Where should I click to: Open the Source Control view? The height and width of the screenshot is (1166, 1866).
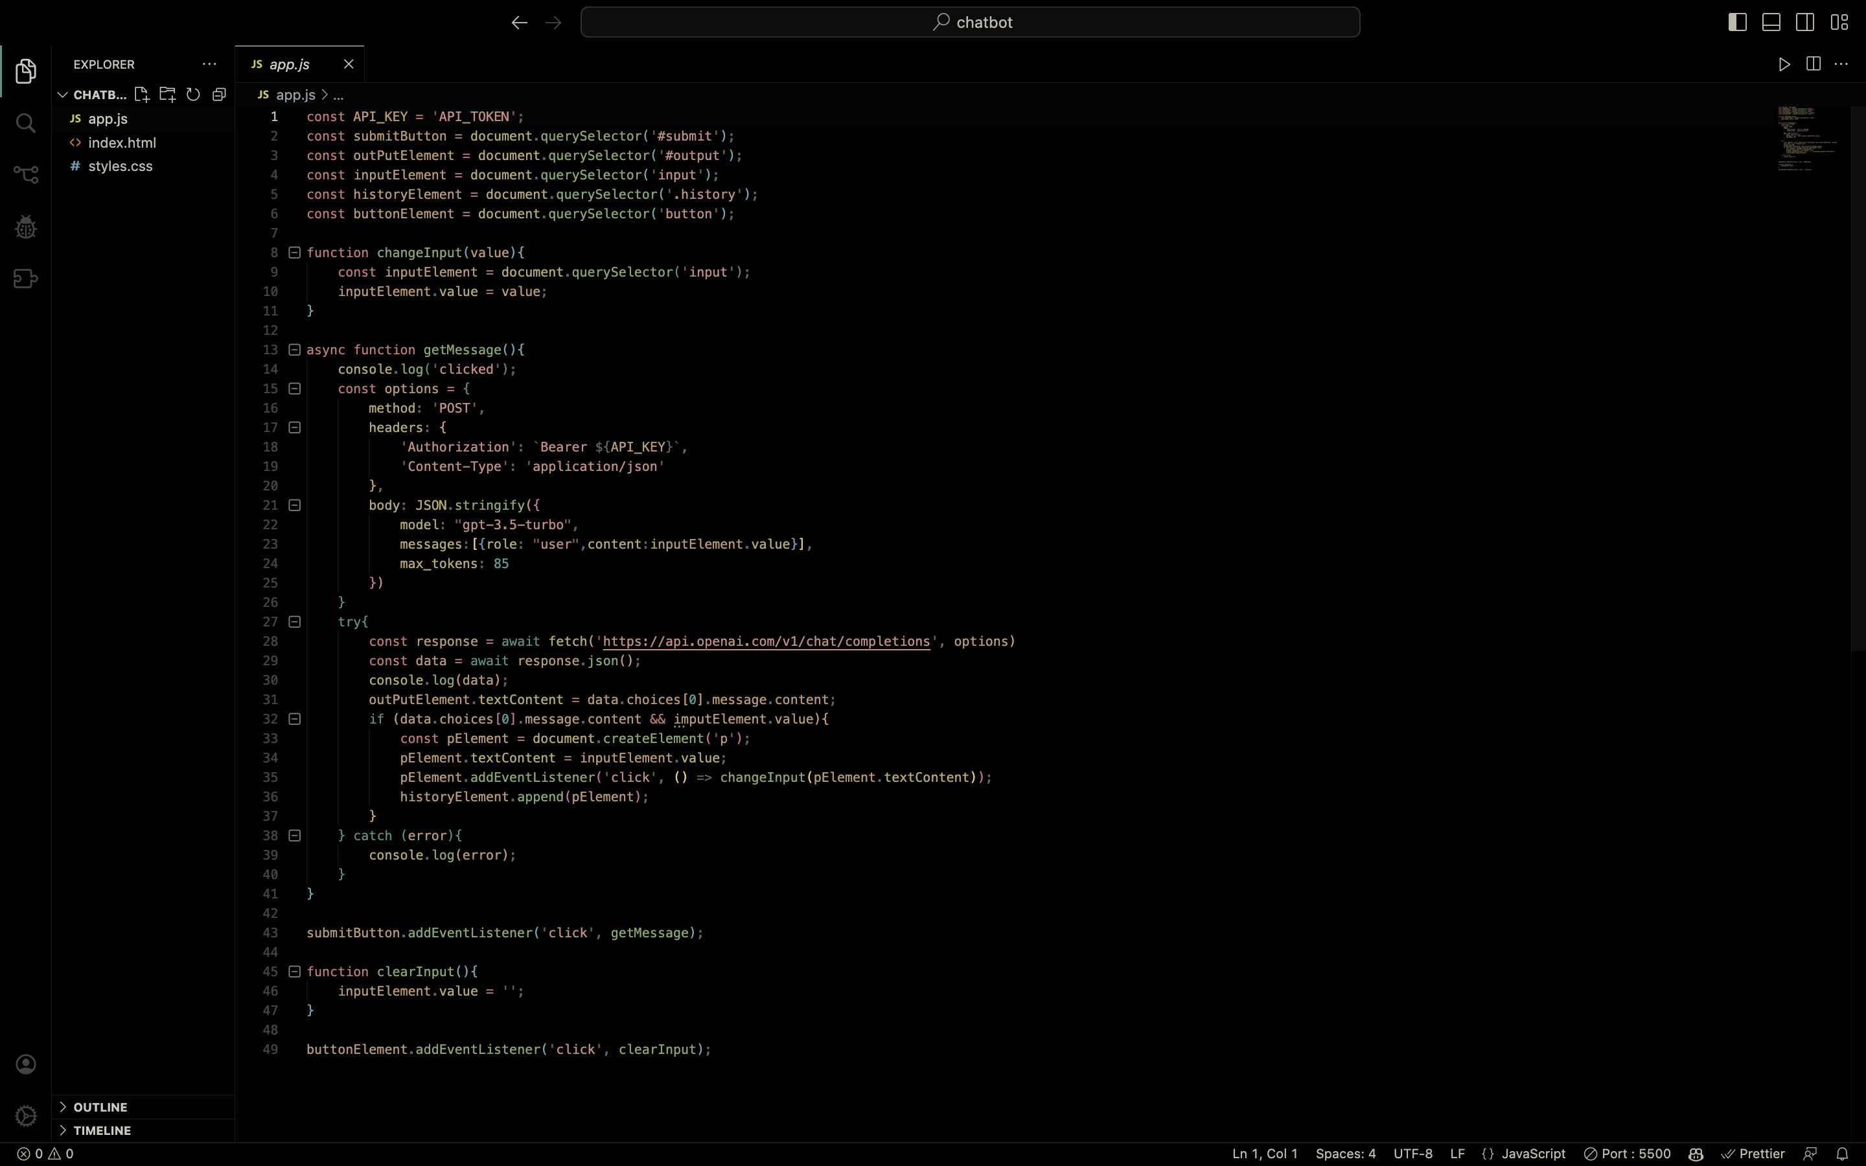click(x=25, y=175)
